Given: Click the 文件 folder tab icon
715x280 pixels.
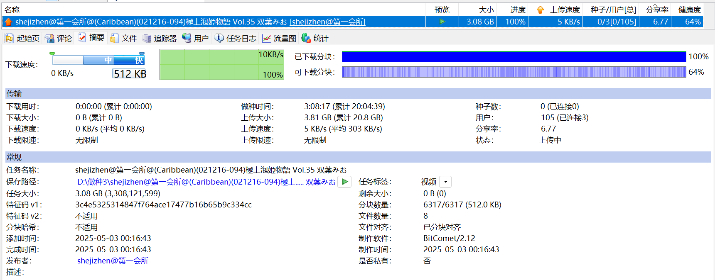Looking at the screenshot, I should [114, 39].
